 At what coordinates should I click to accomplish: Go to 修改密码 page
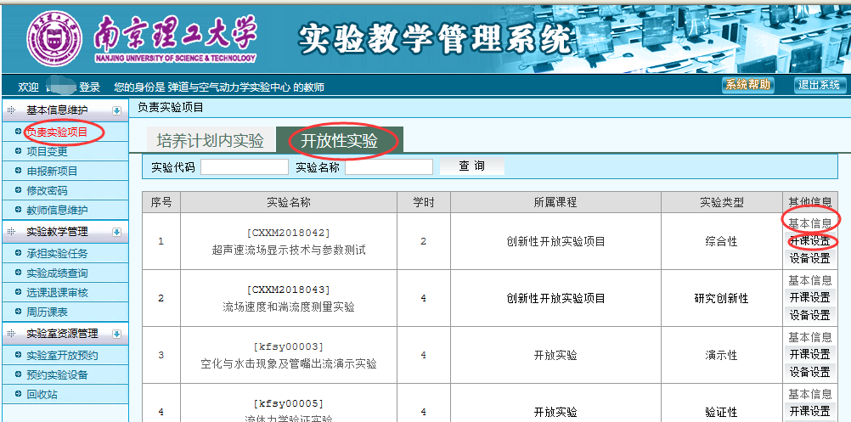(47, 190)
